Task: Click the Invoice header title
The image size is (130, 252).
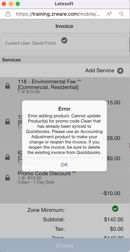Action: pyautogui.click(x=64, y=26)
